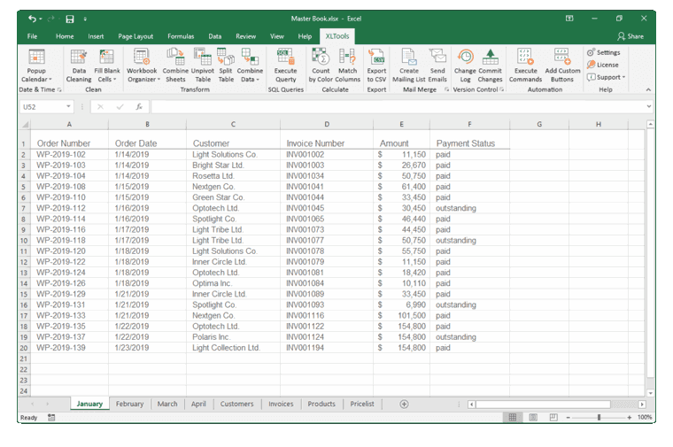Run Match Columns tool
This screenshot has width=673, height=447.
pos(348,66)
